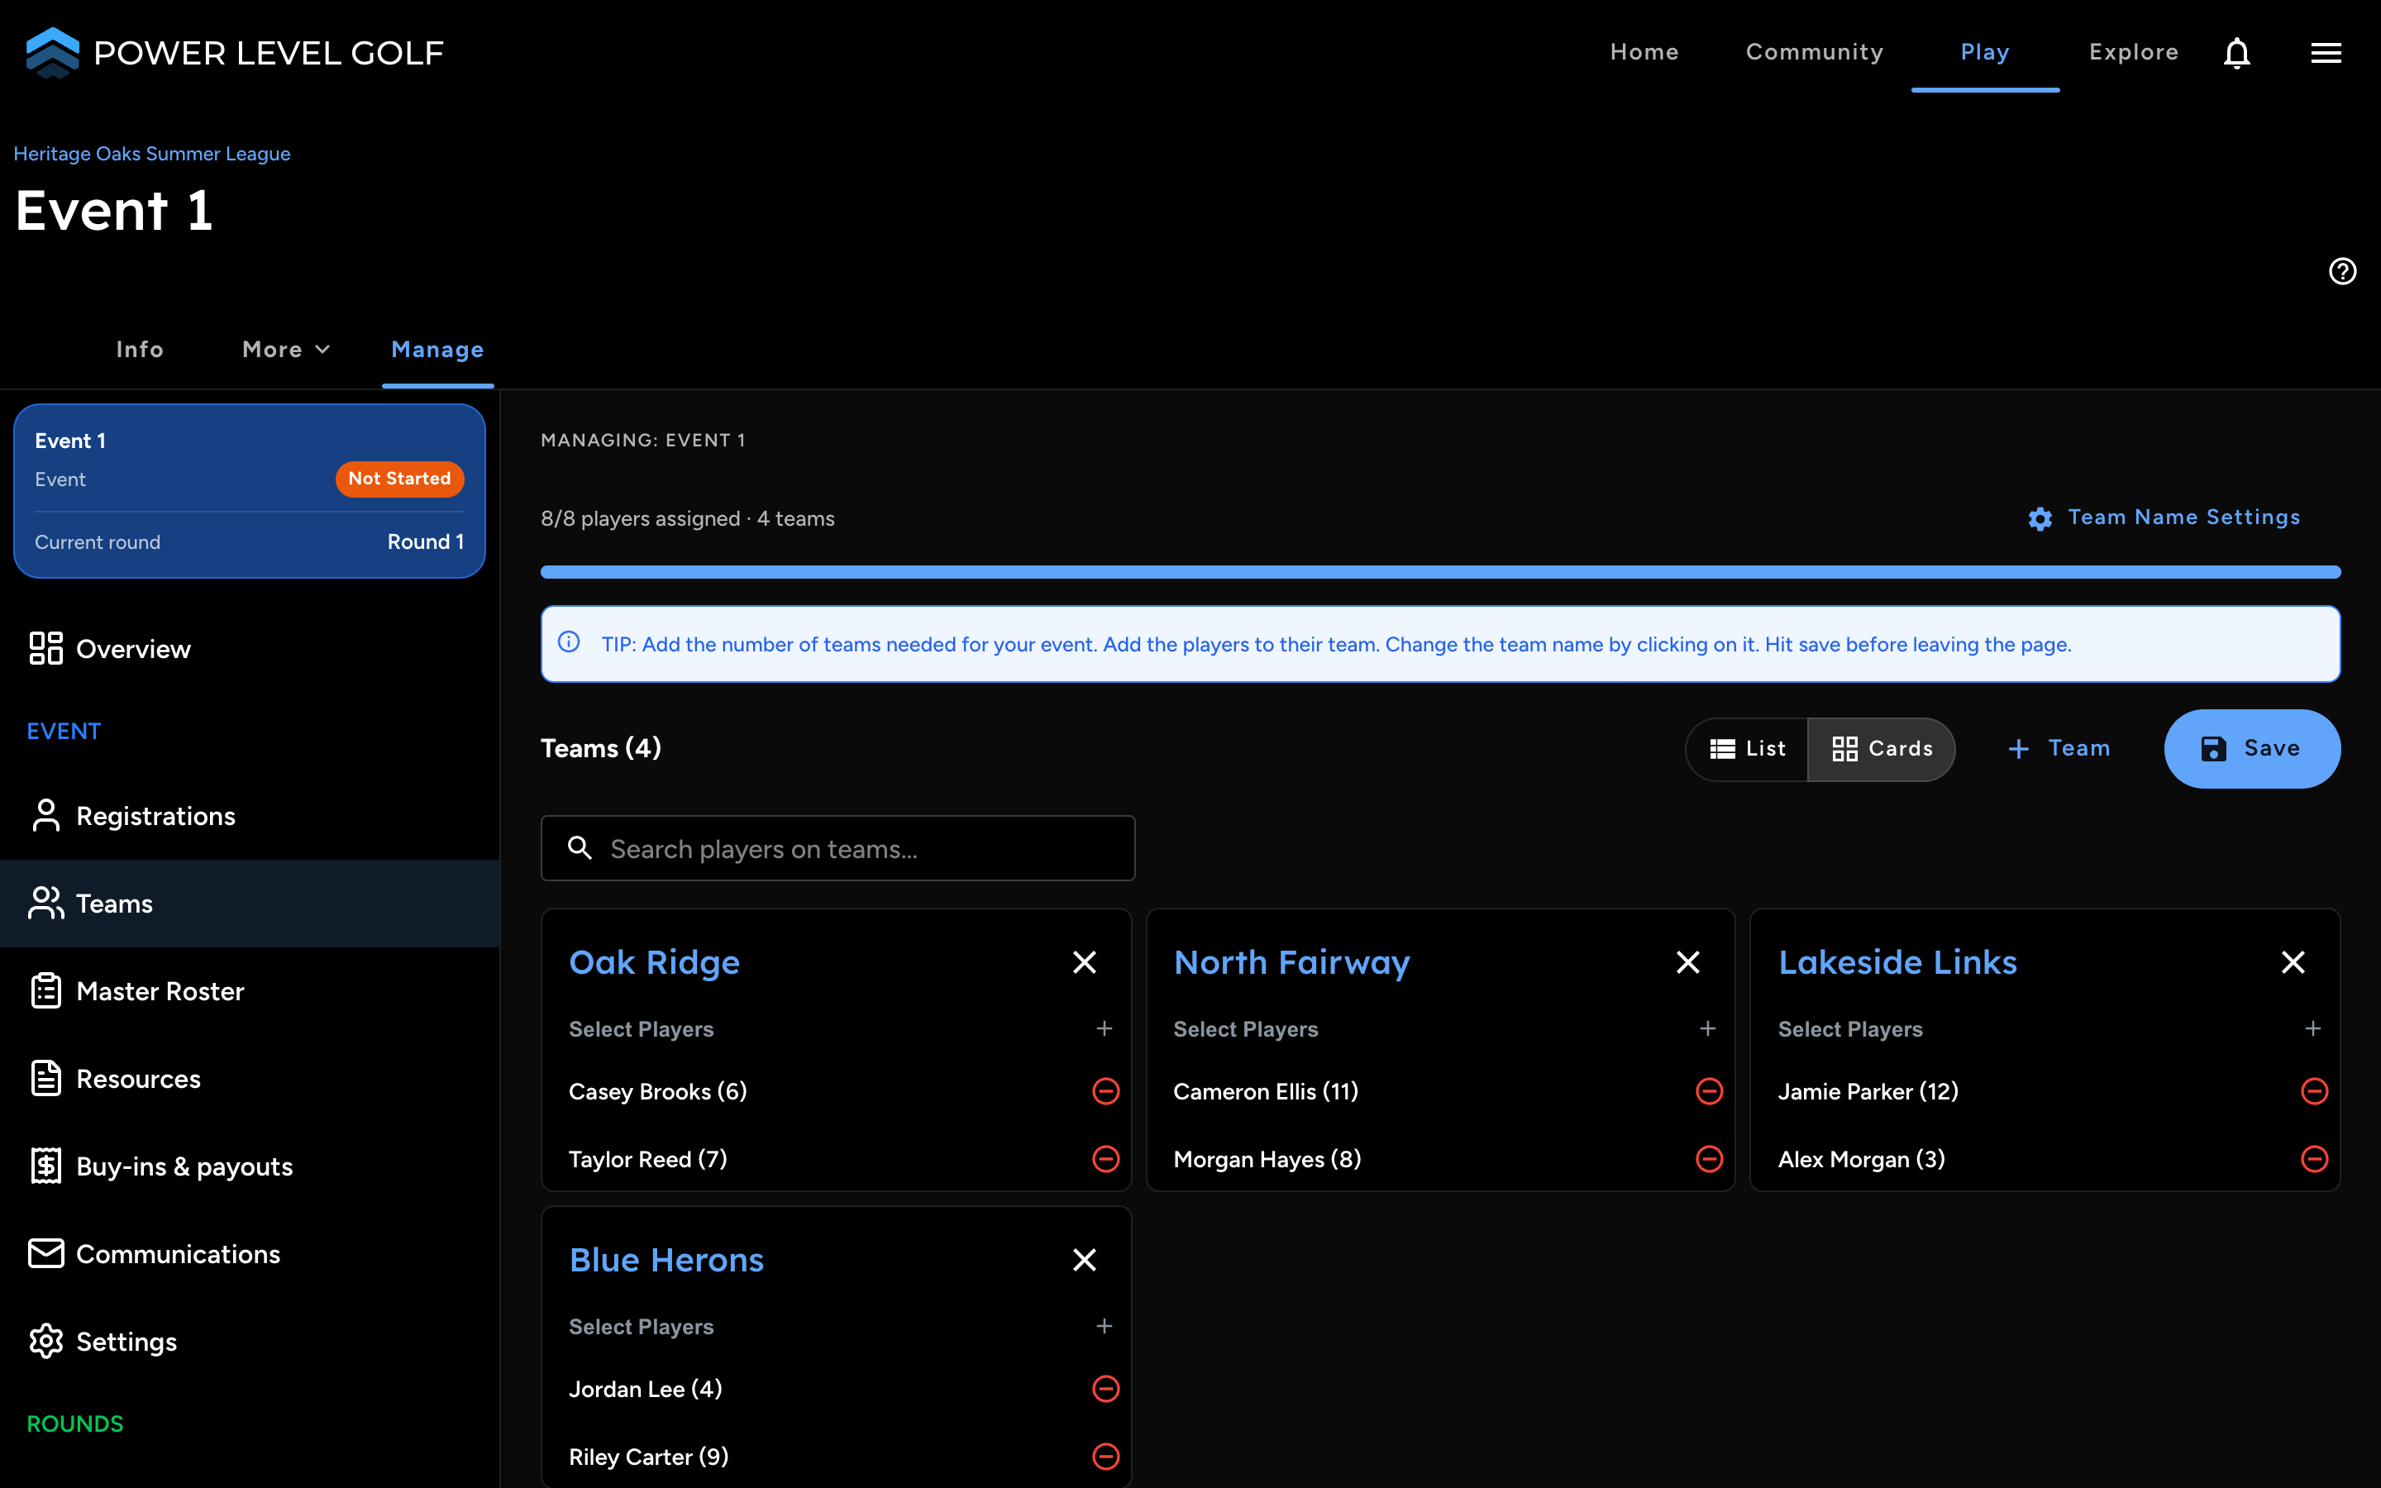Viewport: 2381px width, 1488px height.
Task: Click the Power Level Golf logo icon
Action: 52,52
